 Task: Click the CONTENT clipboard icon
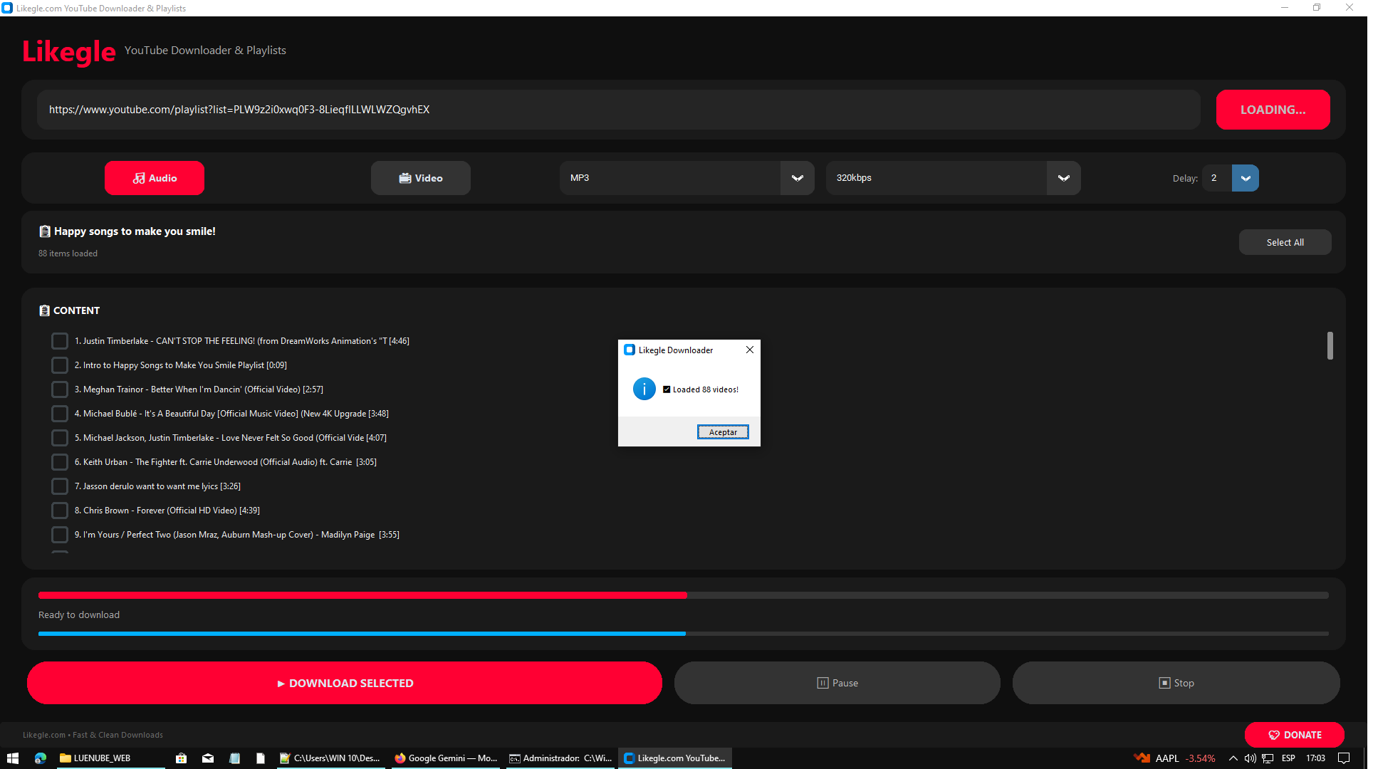(x=45, y=310)
